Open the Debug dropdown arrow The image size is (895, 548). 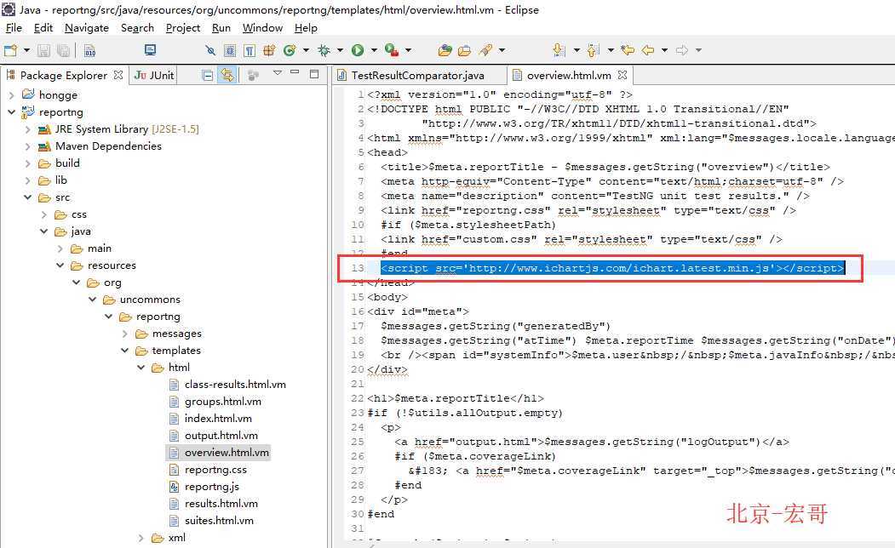pyautogui.click(x=340, y=51)
